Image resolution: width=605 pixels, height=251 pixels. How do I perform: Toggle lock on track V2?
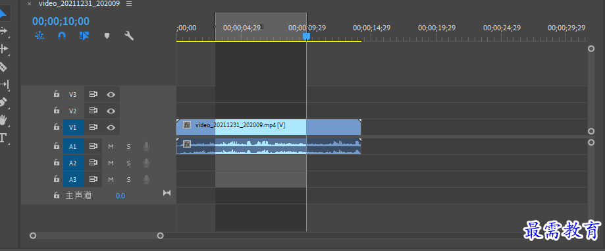coord(57,111)
